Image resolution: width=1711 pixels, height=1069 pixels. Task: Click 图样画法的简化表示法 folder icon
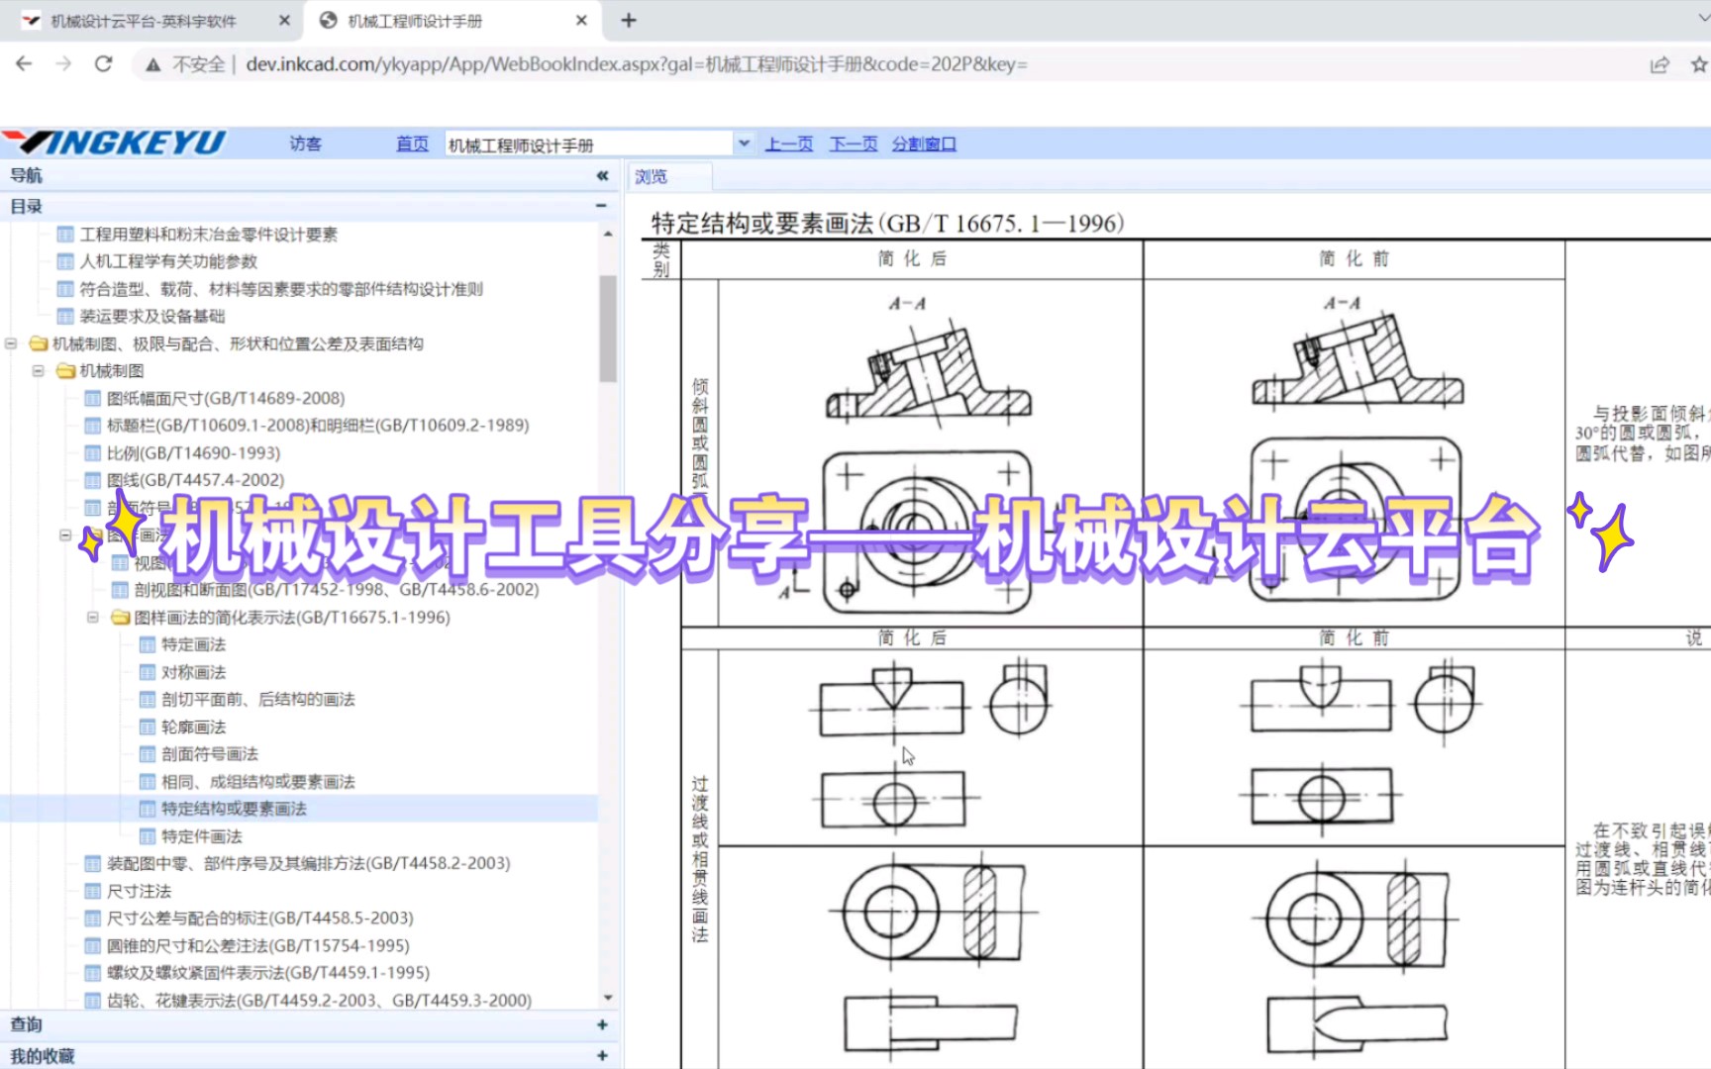click(x=121, y=617)
